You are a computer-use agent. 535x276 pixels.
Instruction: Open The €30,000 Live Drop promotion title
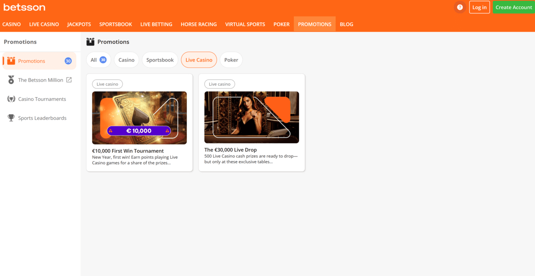[x=230, y=150]
